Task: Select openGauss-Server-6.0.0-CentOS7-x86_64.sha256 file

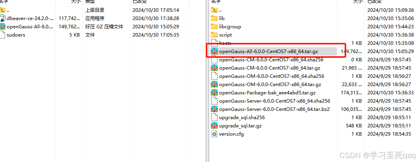Action: pos(275,101)
